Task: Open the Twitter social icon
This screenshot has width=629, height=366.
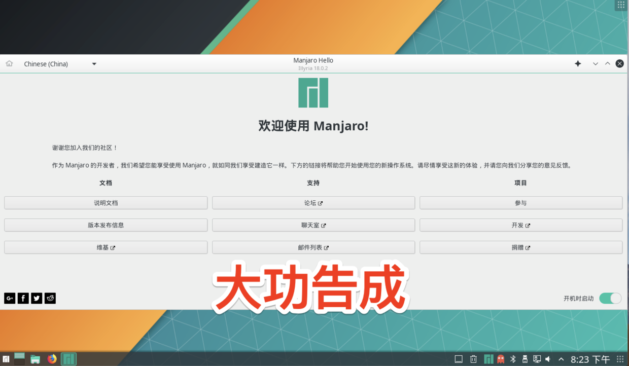Action: pyautogui.click(x=37, y=298)
